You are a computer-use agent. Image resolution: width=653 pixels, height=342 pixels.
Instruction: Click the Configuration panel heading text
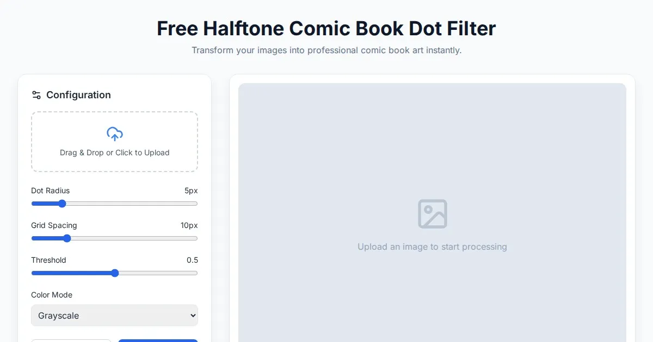(78, 95)
